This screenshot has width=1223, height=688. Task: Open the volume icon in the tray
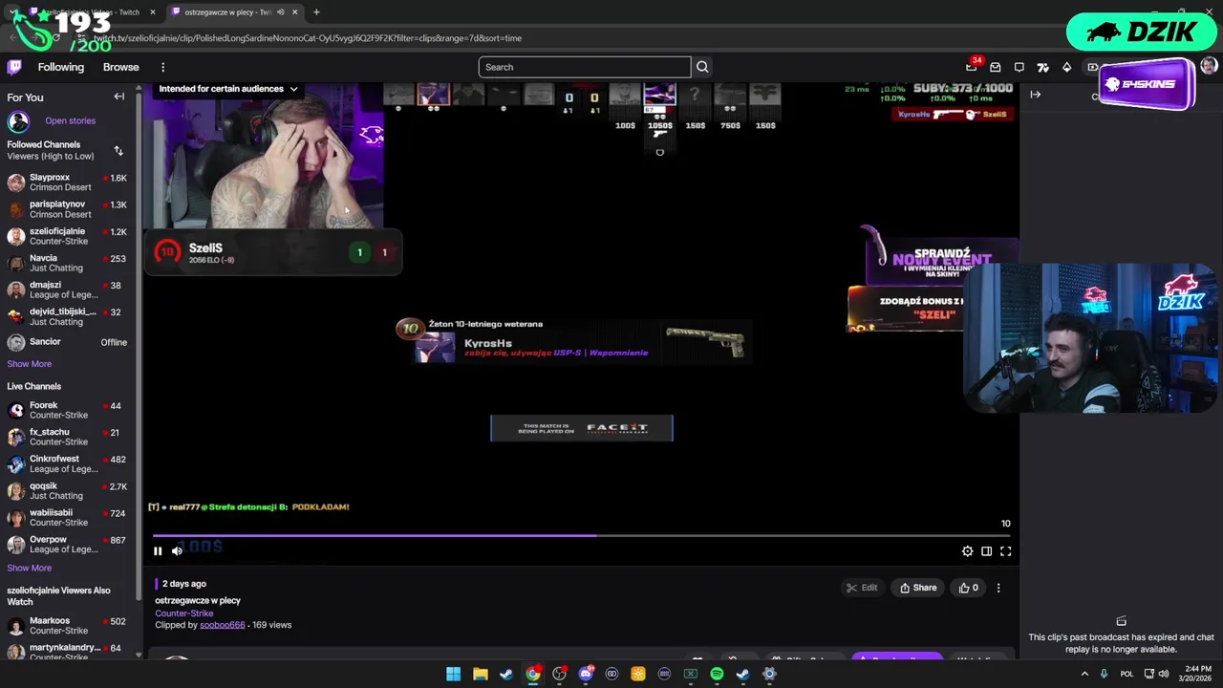pos(1164,674)
